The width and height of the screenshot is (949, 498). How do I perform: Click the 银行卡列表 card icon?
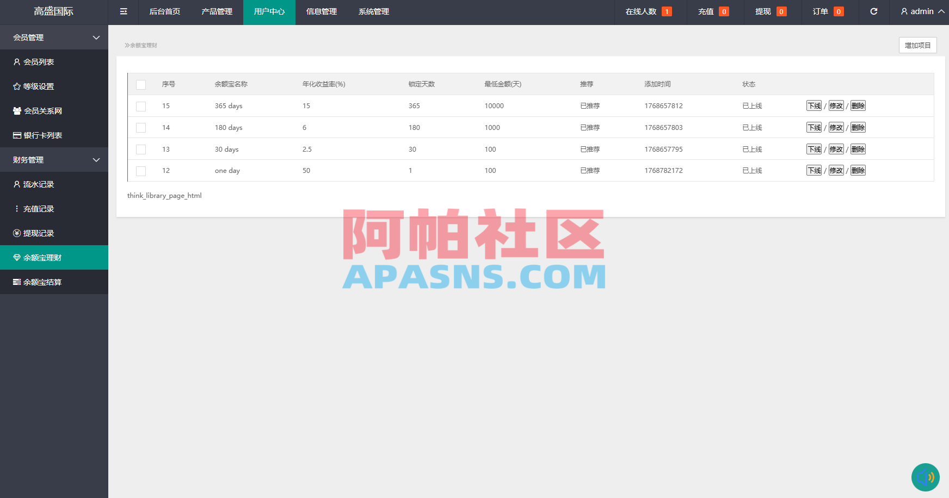click(x=17, y=135)
